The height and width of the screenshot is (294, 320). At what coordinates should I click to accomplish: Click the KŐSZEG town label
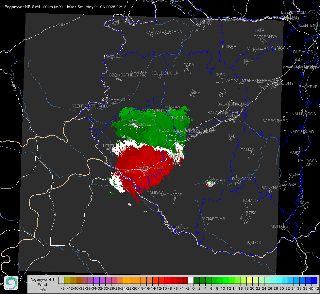pyautogui.click(x=115, y=56)
